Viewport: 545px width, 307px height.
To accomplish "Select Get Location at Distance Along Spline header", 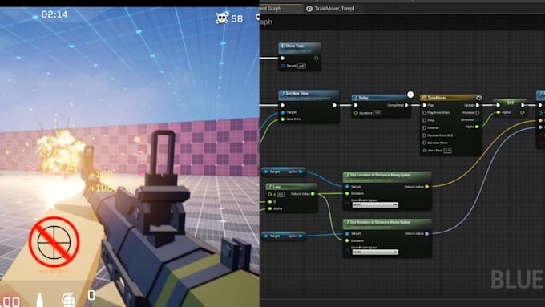I will pos(387,176).
